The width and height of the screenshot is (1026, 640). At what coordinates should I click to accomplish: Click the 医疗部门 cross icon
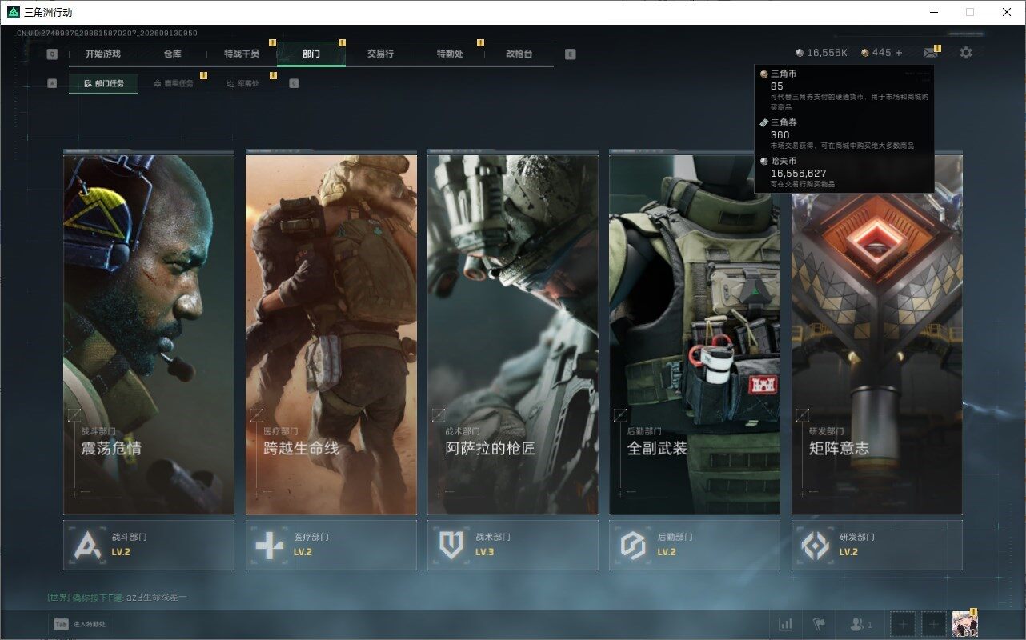[269, 546]
